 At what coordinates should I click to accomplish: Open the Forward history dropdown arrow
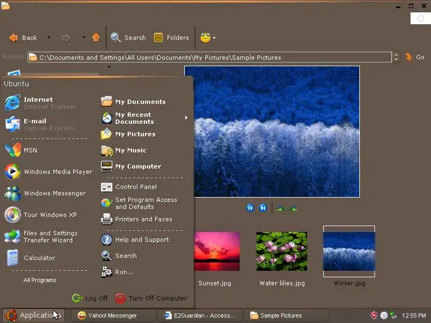84,37
